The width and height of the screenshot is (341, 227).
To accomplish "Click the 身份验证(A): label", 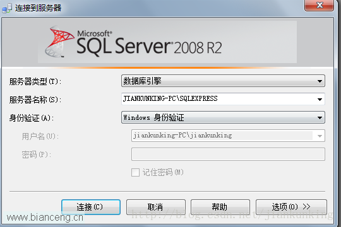I will pyautogui.click(x=32, y=118).
